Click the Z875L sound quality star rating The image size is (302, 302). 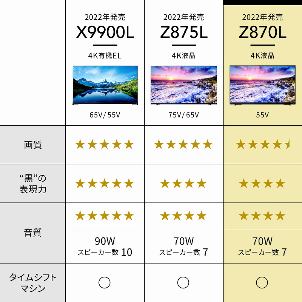[183, 216]
